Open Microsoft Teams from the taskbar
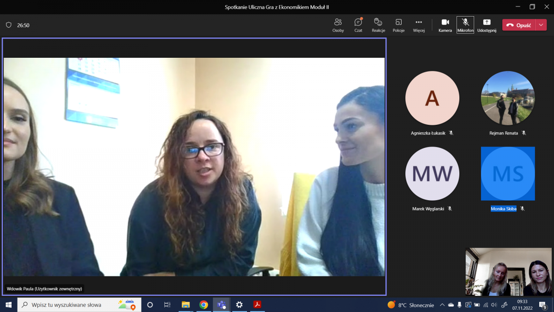 click(x=222, y=305)
